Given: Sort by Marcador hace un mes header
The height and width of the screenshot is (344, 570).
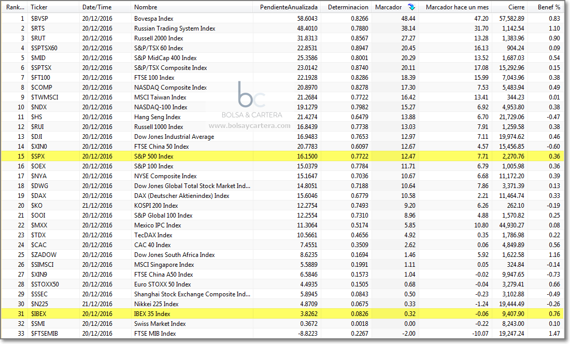Looking at the screenshot, I should click(457, 7).
